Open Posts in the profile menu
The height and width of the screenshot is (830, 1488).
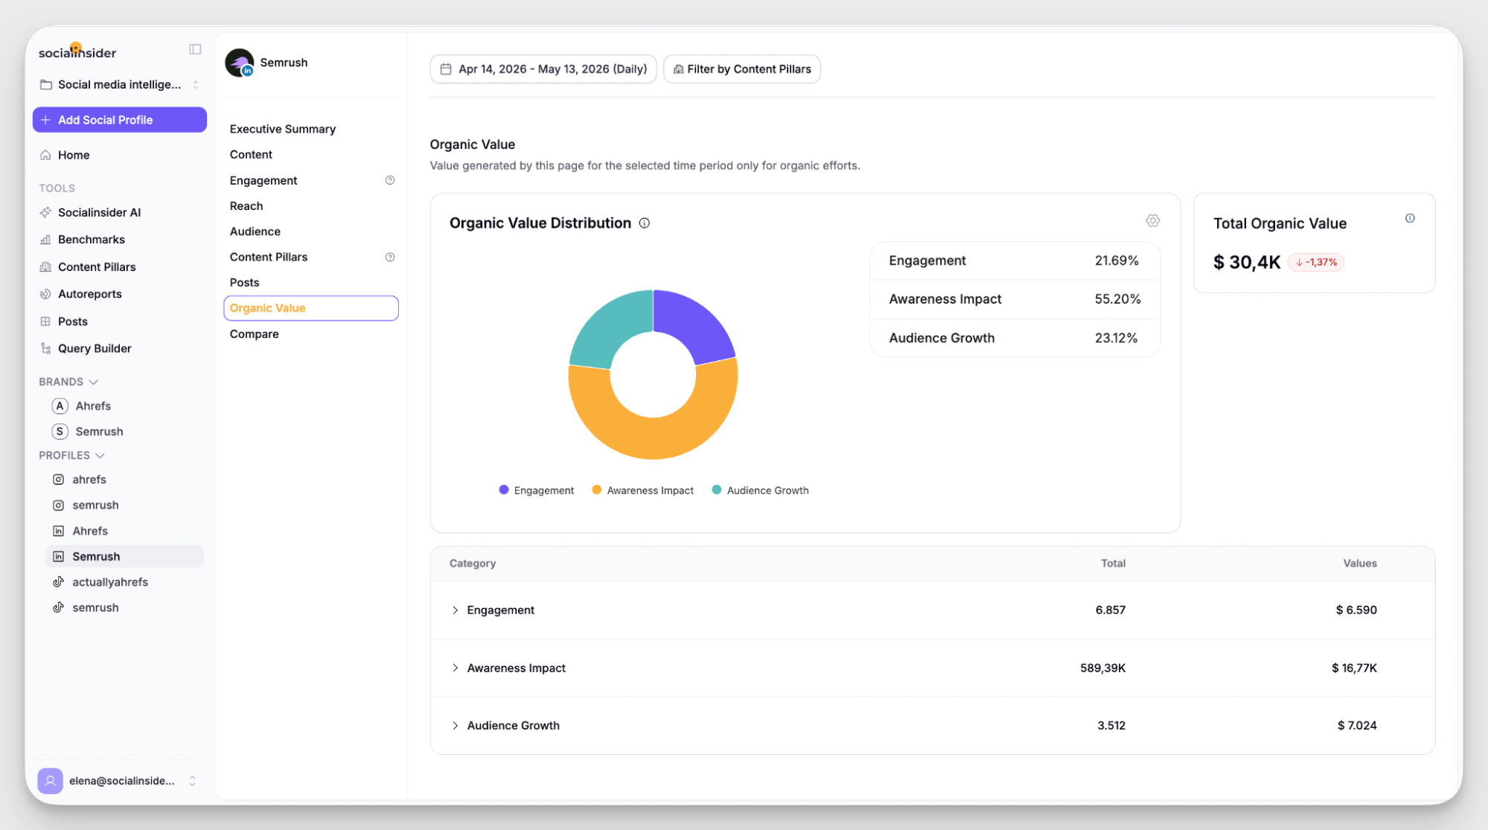(244, 283)
